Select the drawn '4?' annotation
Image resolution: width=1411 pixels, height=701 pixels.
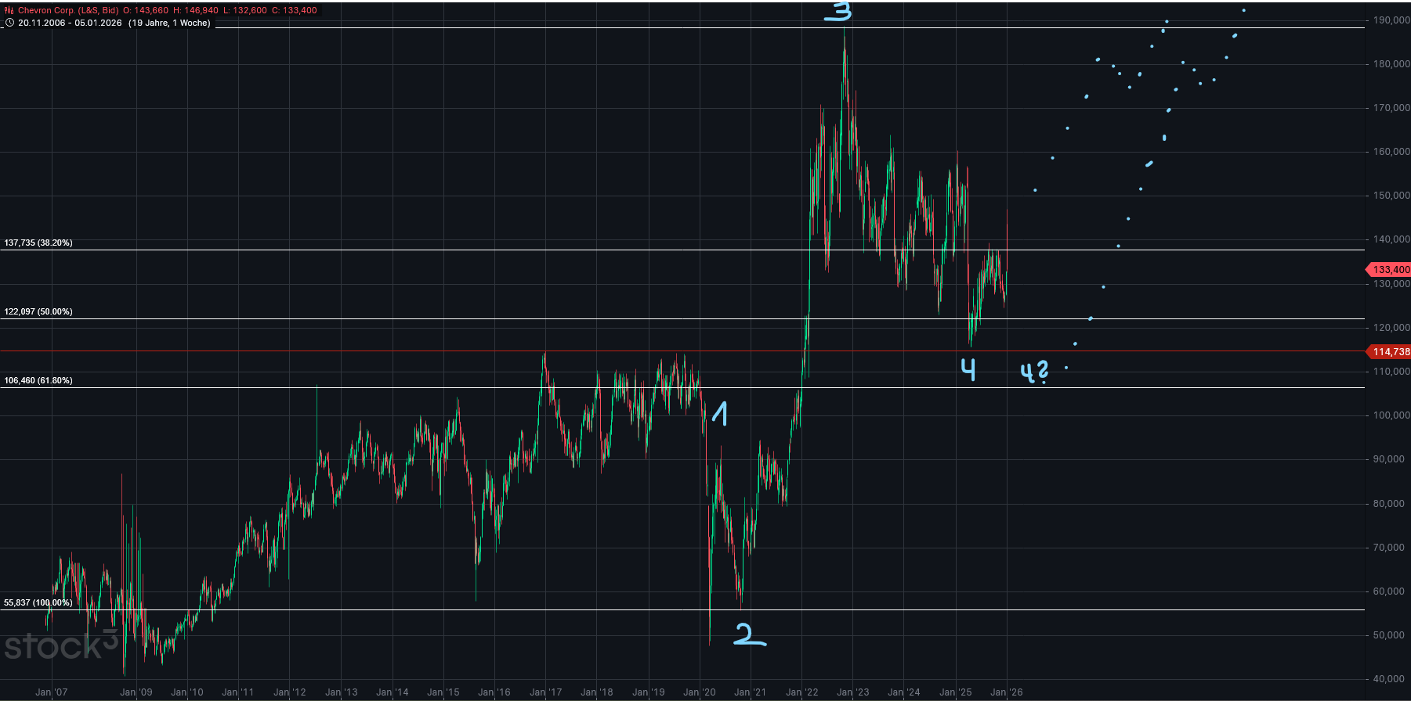[x=1034, y=372]
